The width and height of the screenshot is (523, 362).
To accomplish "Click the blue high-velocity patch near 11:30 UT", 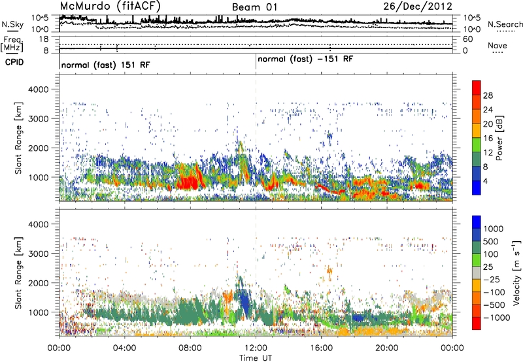I will coord(245,302).
